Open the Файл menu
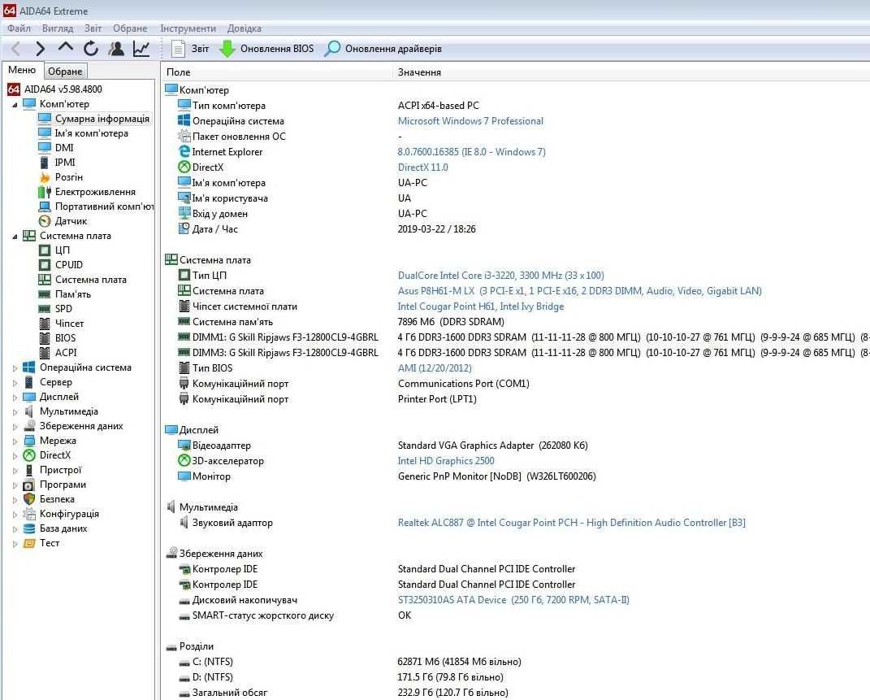Screen dimensions: 870x700 (19, 28)
